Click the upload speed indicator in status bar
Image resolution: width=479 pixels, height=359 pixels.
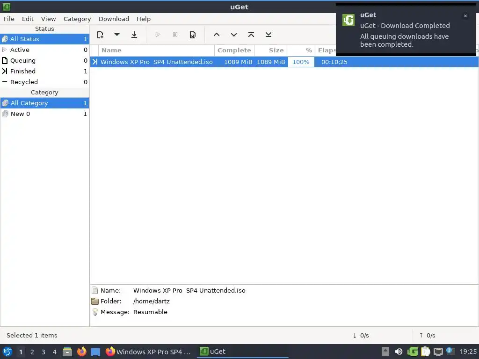pos(427,336)
